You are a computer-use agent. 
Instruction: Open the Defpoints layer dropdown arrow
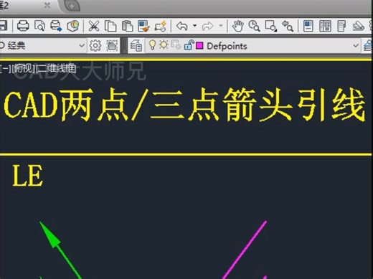pos(356,45)
